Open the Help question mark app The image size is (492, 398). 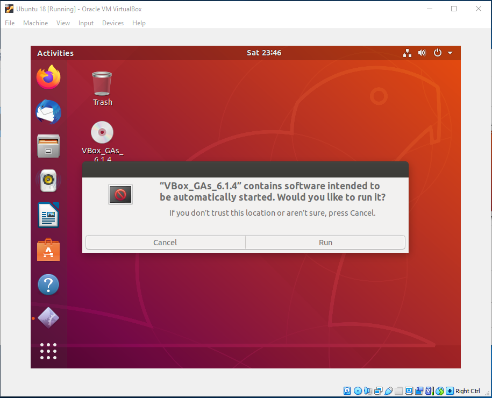click(x=48, y=285)
